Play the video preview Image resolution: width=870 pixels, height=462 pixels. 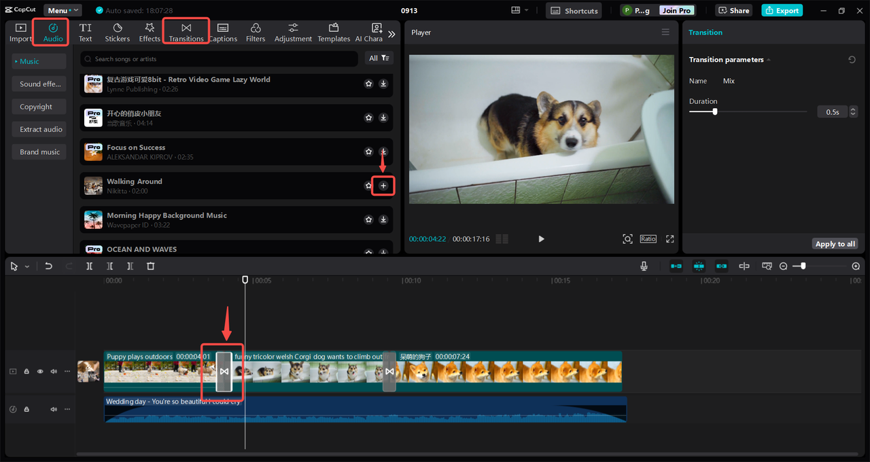(x=541, y=239)
